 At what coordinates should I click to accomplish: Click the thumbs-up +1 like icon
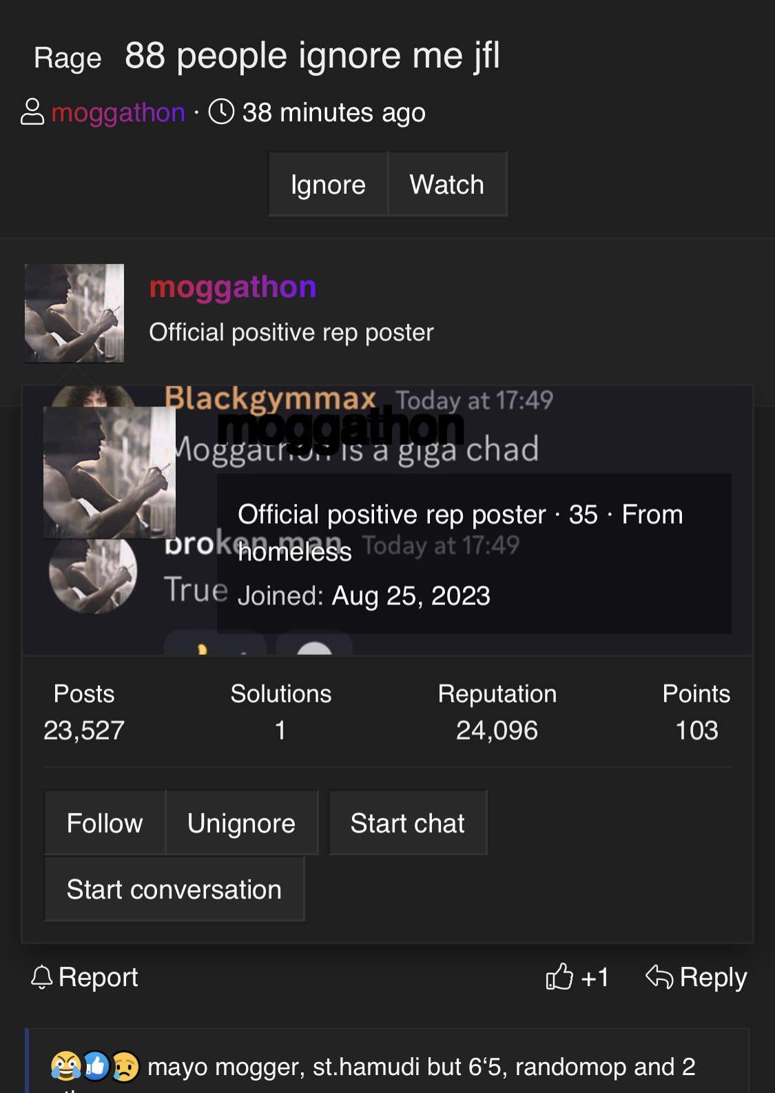(559, 977)
